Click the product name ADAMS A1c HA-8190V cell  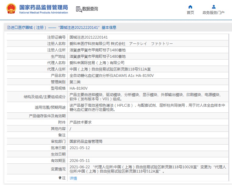point(111,75)
